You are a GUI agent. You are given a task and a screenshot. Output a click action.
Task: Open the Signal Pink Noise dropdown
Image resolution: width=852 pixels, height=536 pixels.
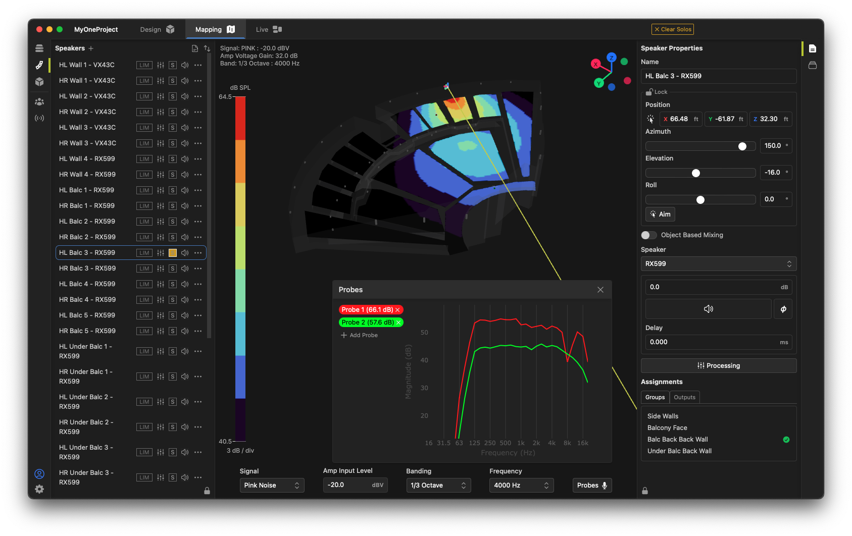click(x=272, y=485)
